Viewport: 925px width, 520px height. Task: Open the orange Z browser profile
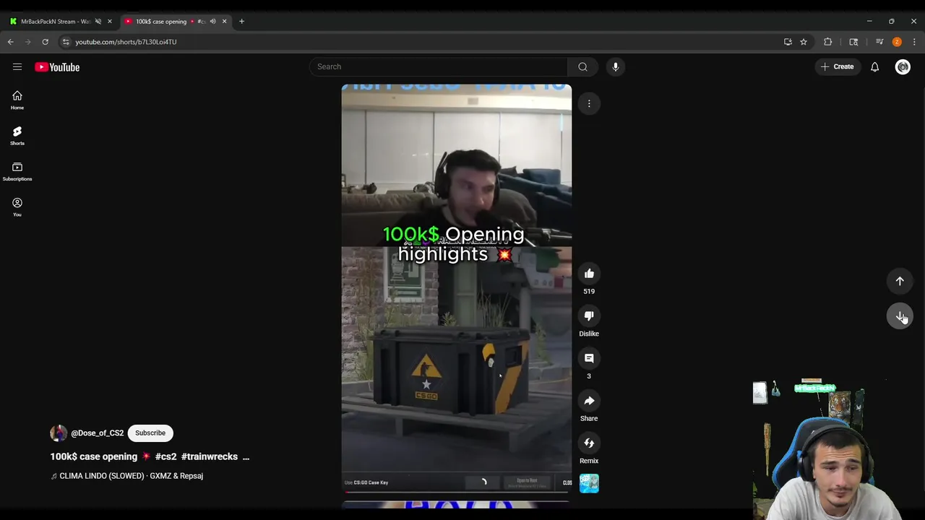(x=897, y=42)
